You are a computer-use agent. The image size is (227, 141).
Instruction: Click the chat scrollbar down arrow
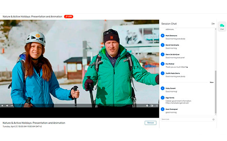click(215, 114)
